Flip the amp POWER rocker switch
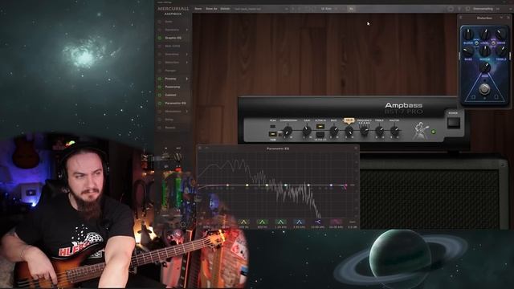The width and height of the screenshot is (514, 289). 453,123
